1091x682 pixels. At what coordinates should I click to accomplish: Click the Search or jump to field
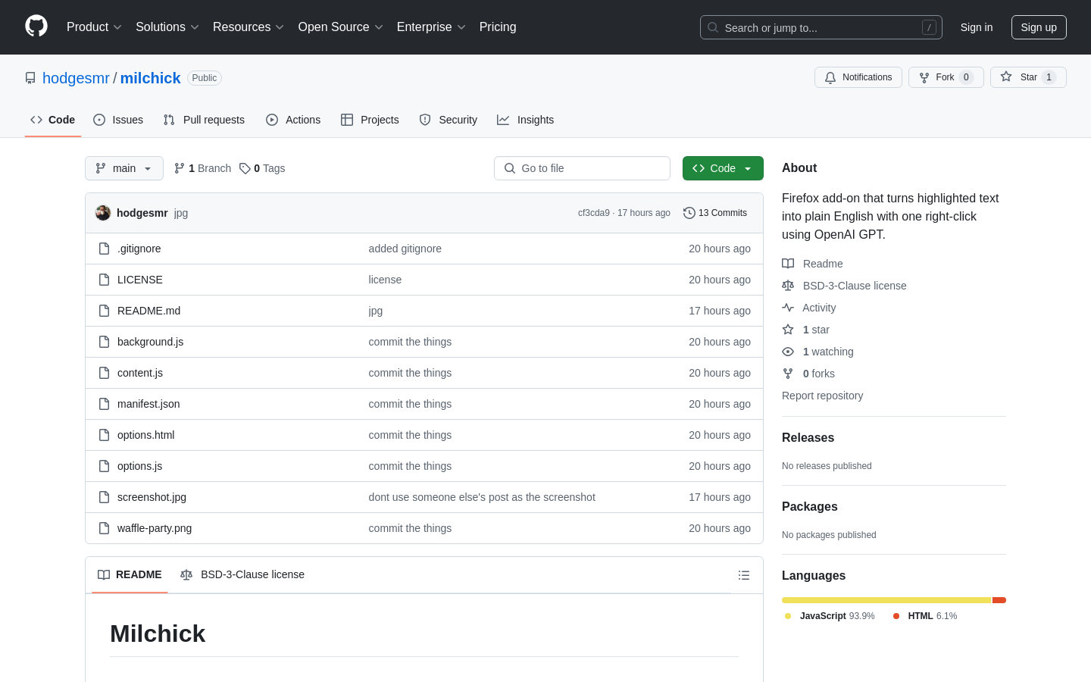tap(821, 27)
